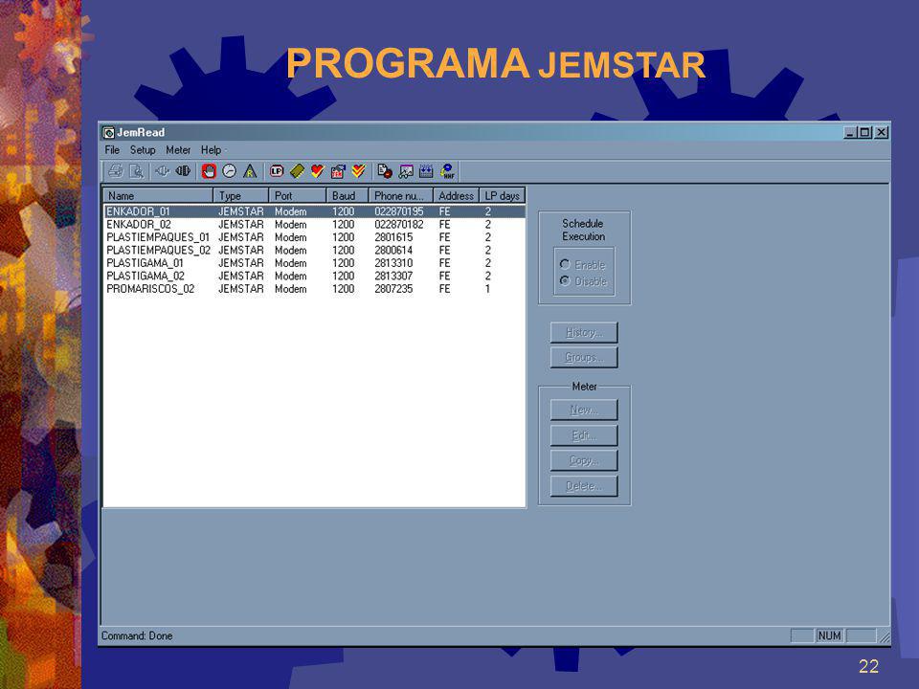Sort by the Phone number column header
Screen dimensions: 919x689
401,195
